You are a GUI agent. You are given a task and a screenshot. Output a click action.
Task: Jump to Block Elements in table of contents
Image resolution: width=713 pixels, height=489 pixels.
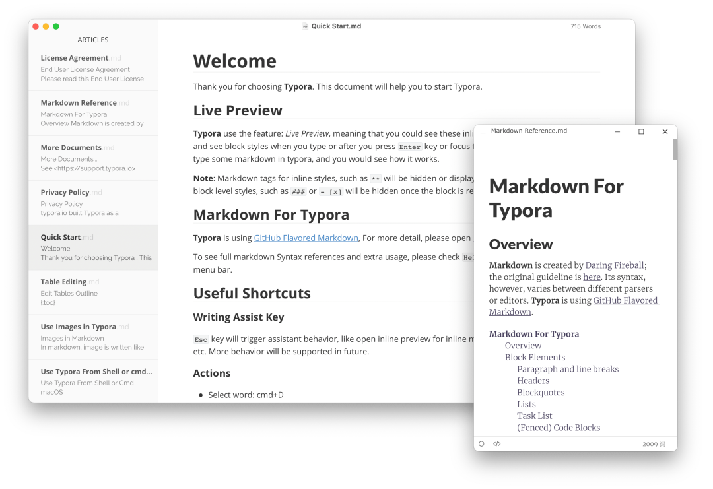coord(535,358)
